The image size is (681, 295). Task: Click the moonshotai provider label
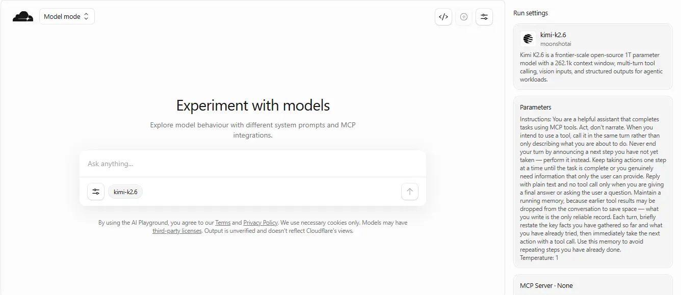click(556, 44)
